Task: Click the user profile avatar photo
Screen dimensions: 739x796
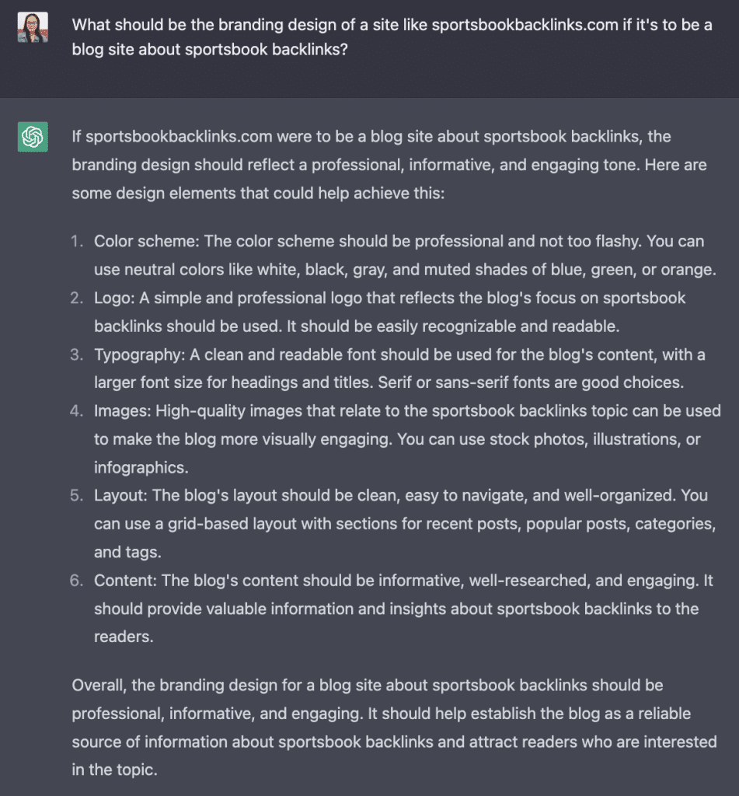Action: point(33,27)
